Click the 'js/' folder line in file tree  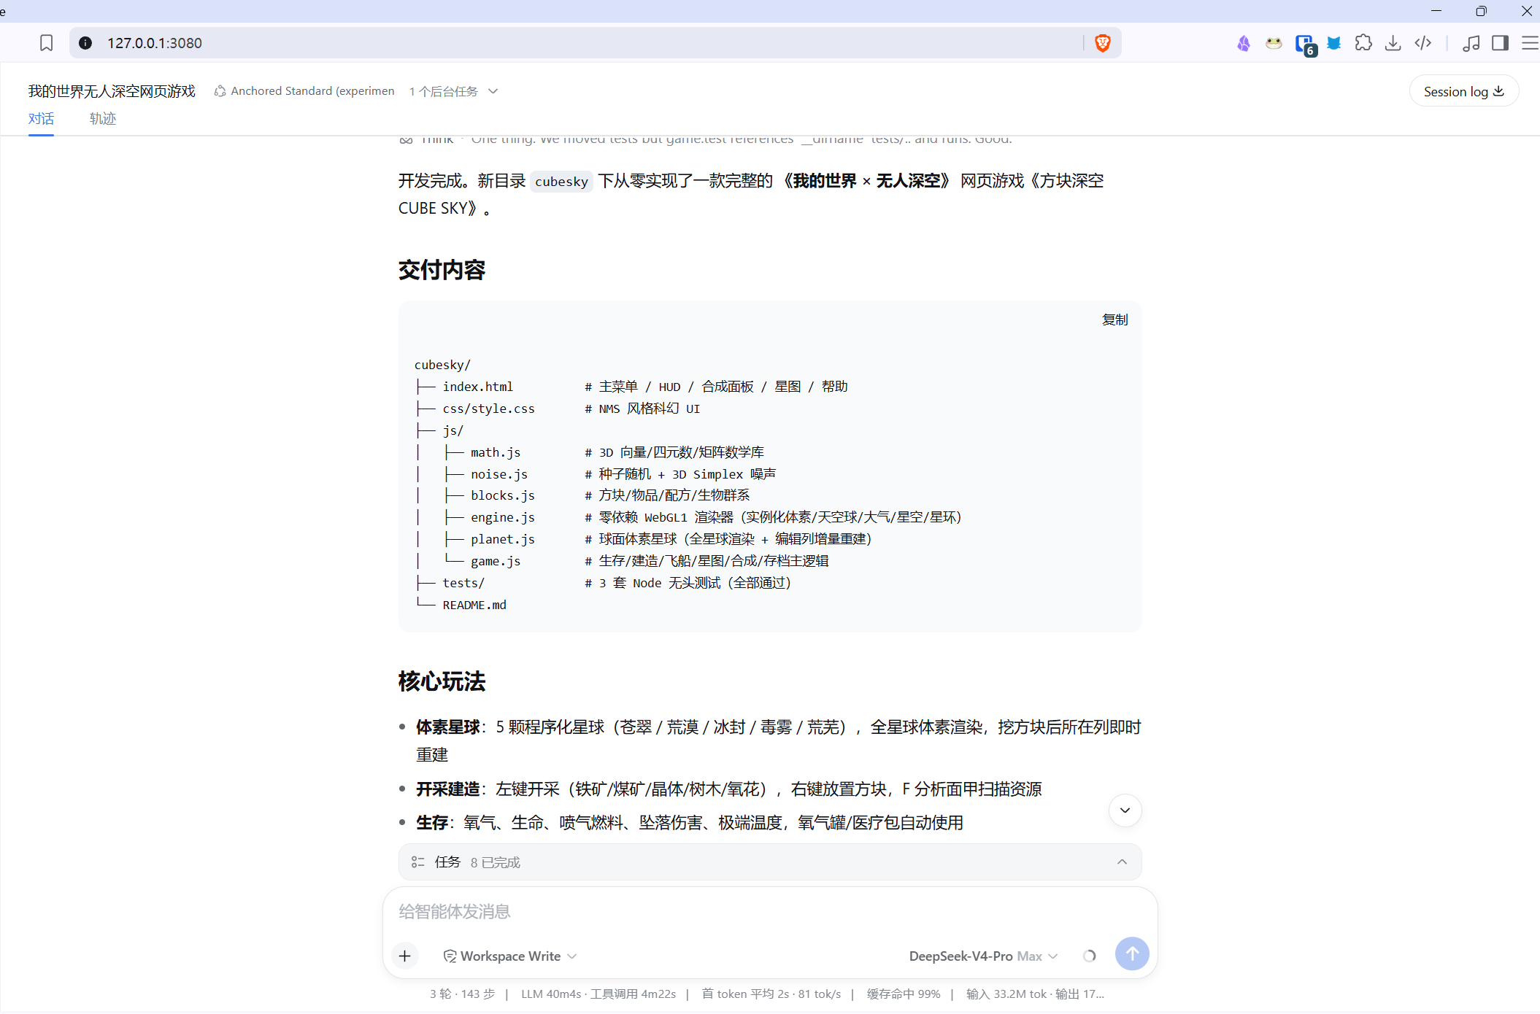pos(453,430)
